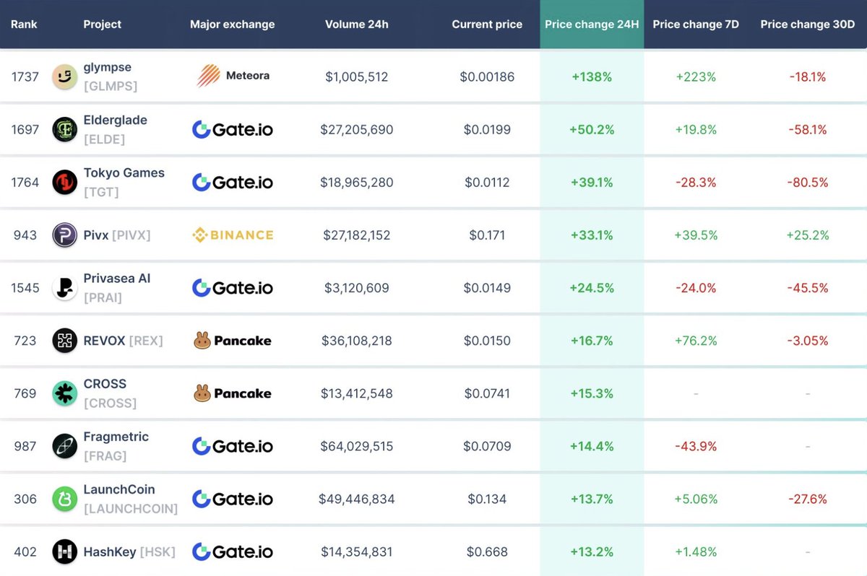Open the Gate.io logo in Fragmetric row
Viewport: 867px width, 576px height.
coord(233,447)
